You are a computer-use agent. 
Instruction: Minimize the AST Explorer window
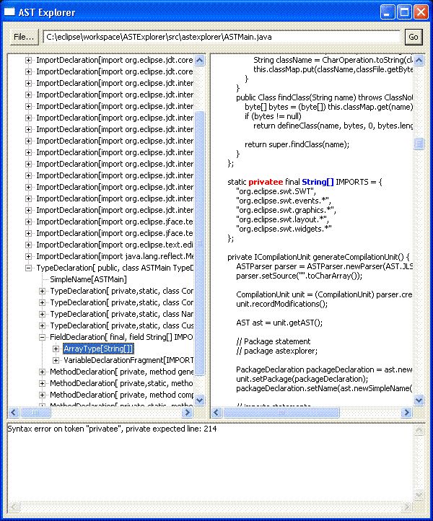coord(388,12)
